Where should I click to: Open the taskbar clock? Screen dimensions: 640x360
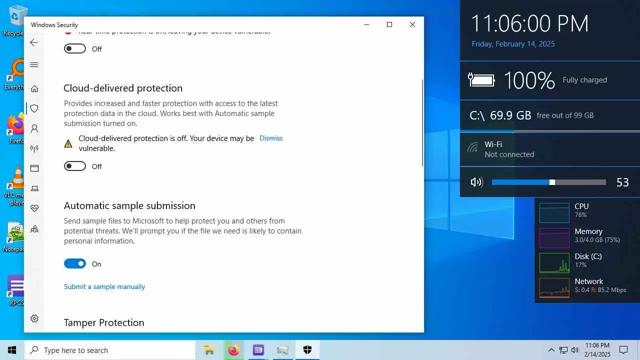(x=597, y=350)
